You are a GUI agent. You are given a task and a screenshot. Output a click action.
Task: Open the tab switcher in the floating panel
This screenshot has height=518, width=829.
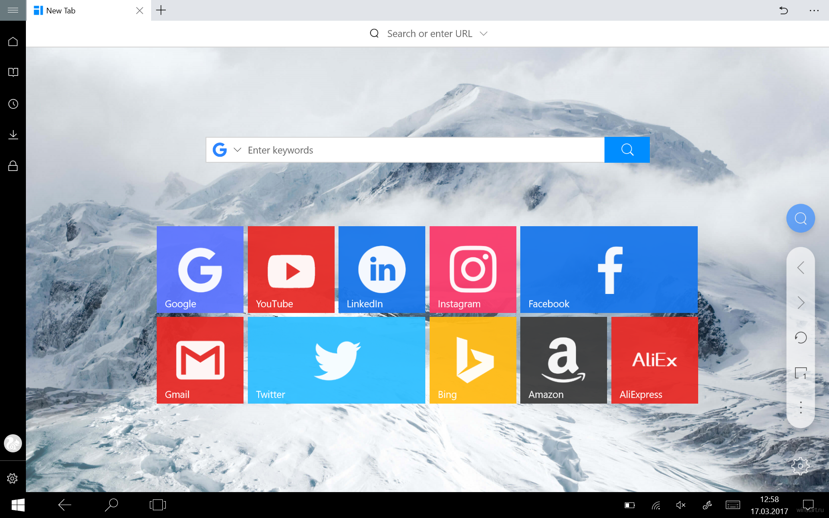tap(801, 373)
